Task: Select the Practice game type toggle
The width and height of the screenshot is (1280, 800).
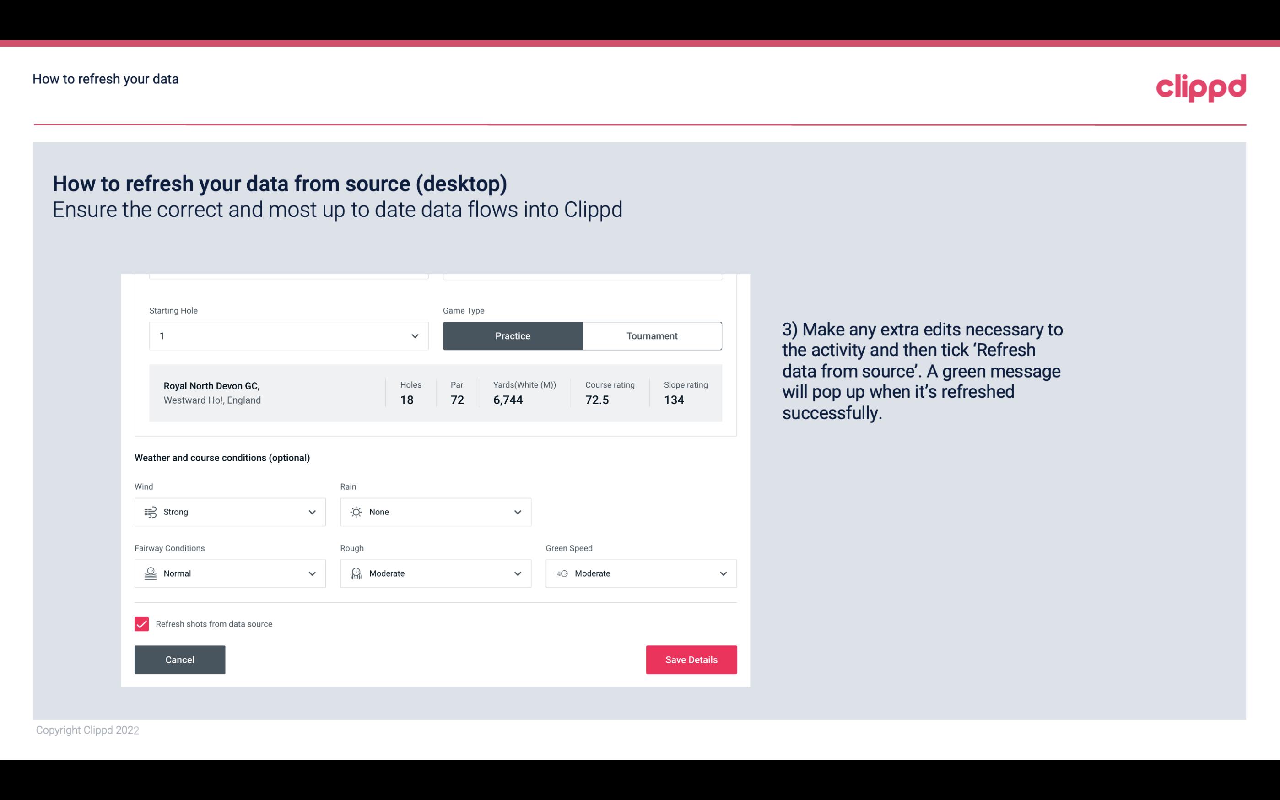Action: tap(513, 335)
